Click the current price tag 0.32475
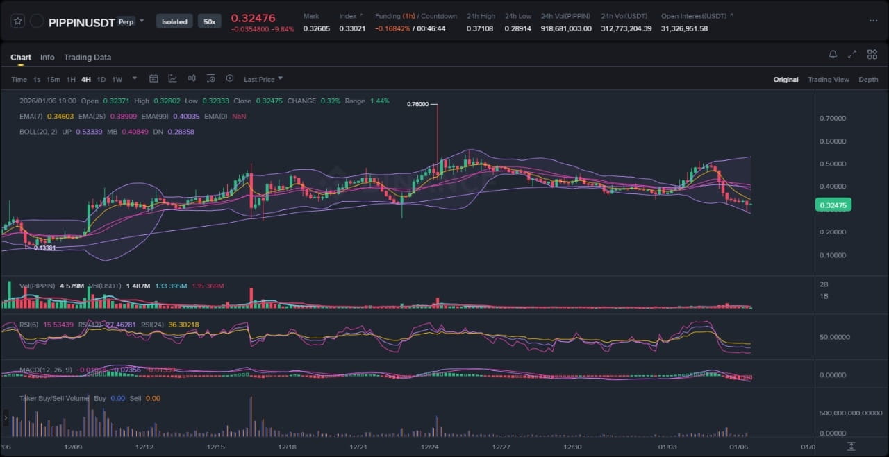Screen dimensions: 889x457 pyautogui.click(x=833, y=205)
